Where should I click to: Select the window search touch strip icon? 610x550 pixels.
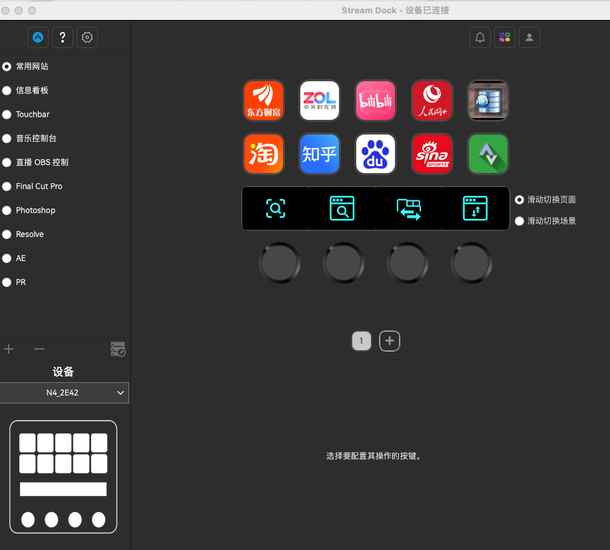342,208
